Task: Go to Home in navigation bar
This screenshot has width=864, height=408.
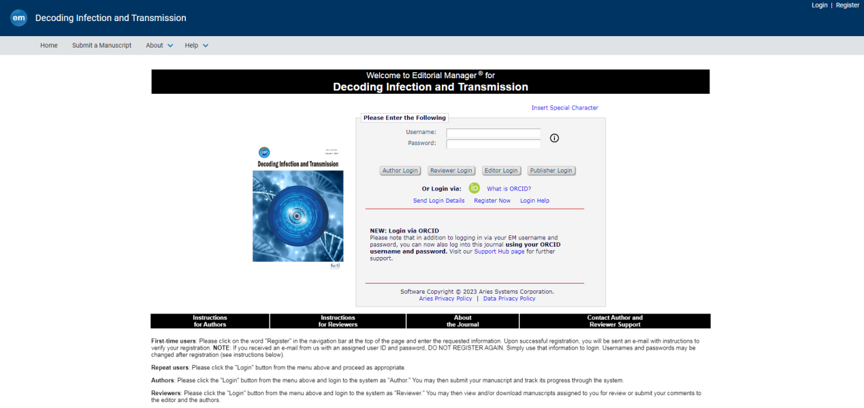Action: point(49,46)
